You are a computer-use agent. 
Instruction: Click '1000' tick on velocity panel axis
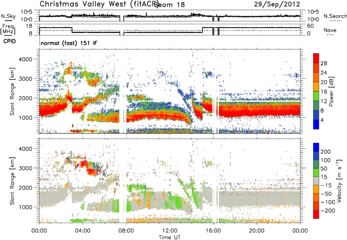26,207
